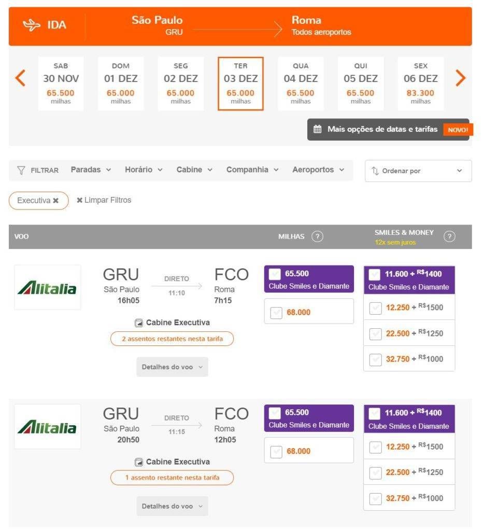Click the calendar icon in Mais opções
The height and width of the screenshot is (531, 483).
point(318,130)
